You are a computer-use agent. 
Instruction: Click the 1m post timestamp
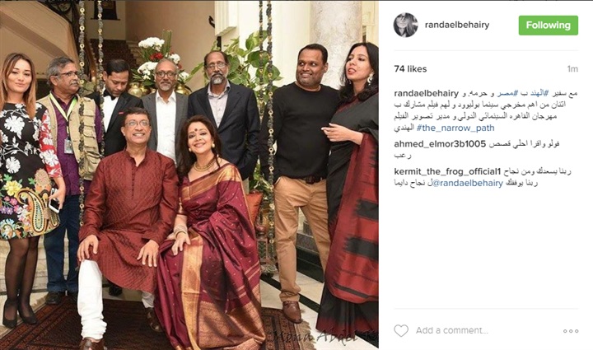pos(572,69)
